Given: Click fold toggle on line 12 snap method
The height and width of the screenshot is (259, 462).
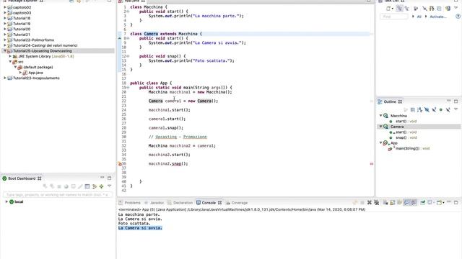Looking at the screenshot, I should [128, 56].
